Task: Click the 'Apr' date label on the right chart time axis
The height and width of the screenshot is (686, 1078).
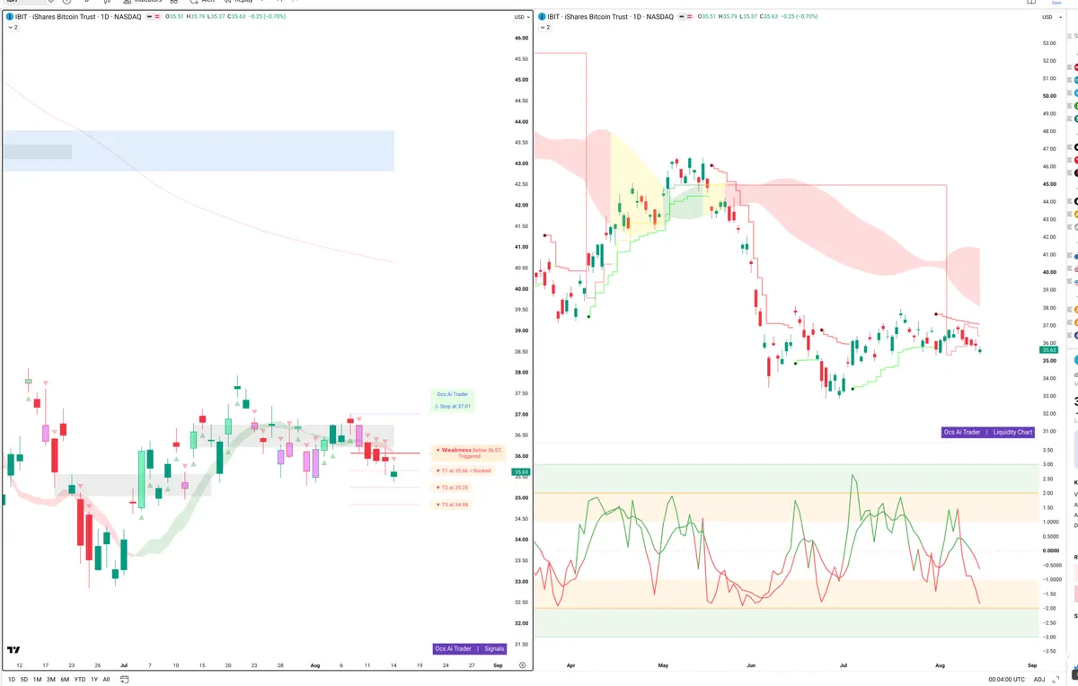Action: [x=571, y=665]
